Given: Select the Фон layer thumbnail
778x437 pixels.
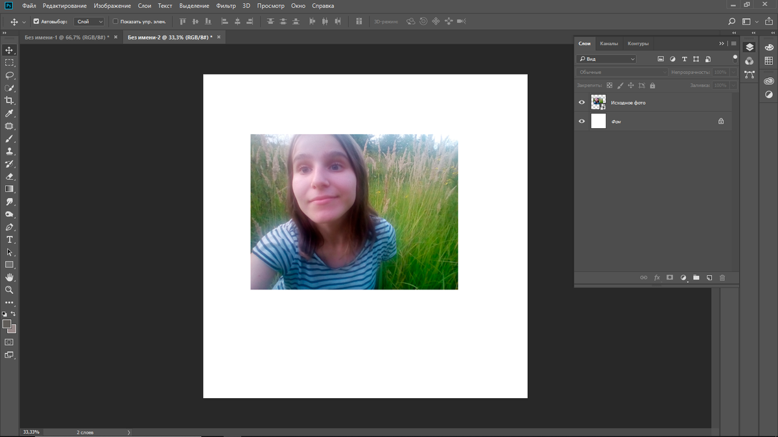Looking at the screenshot, I should (598, 121).
